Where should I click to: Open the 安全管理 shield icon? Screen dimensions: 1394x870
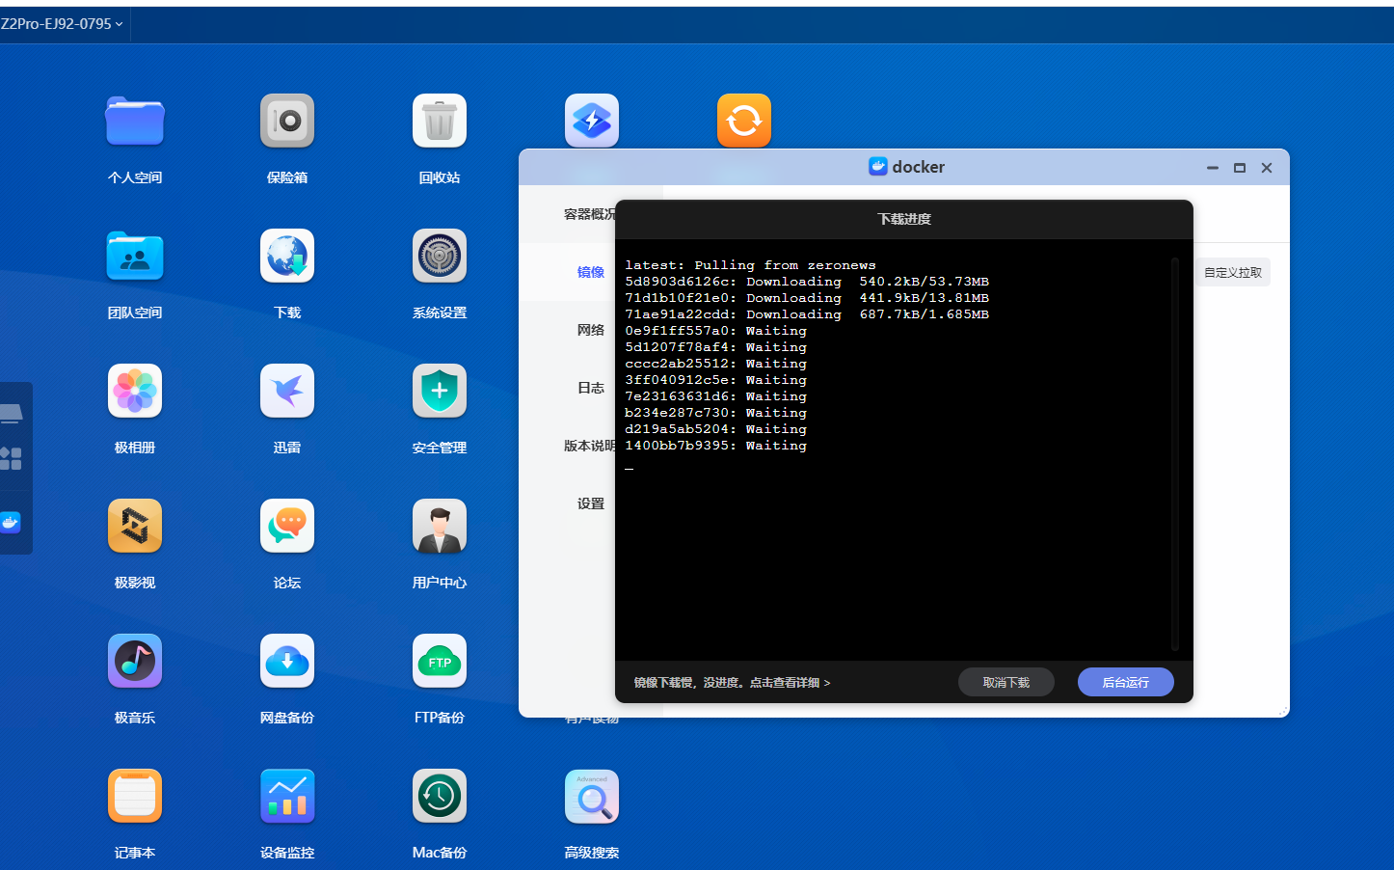coord(440,391)
